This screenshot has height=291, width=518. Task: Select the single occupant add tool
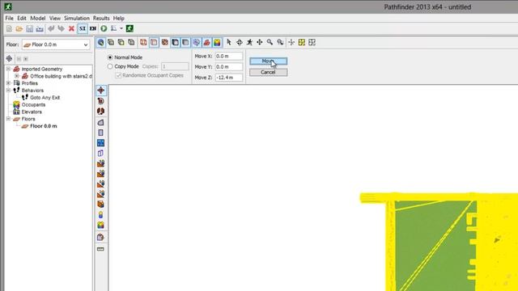100,215
